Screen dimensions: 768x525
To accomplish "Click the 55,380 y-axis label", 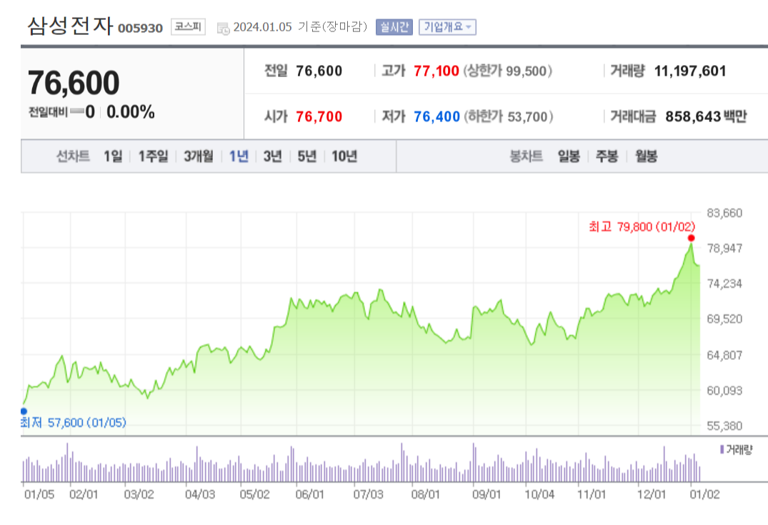I will tap(724, 426).
